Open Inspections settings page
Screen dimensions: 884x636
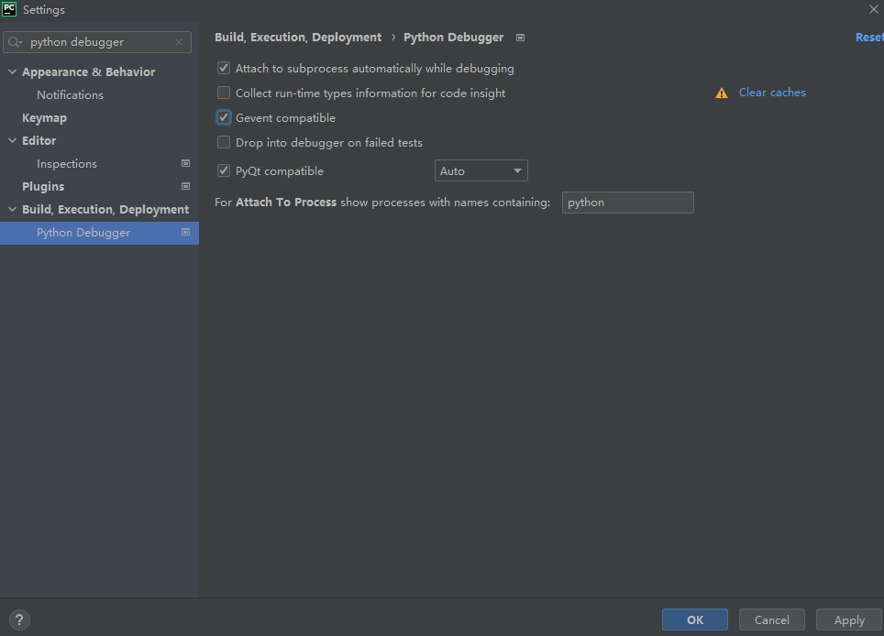(67, 163)
